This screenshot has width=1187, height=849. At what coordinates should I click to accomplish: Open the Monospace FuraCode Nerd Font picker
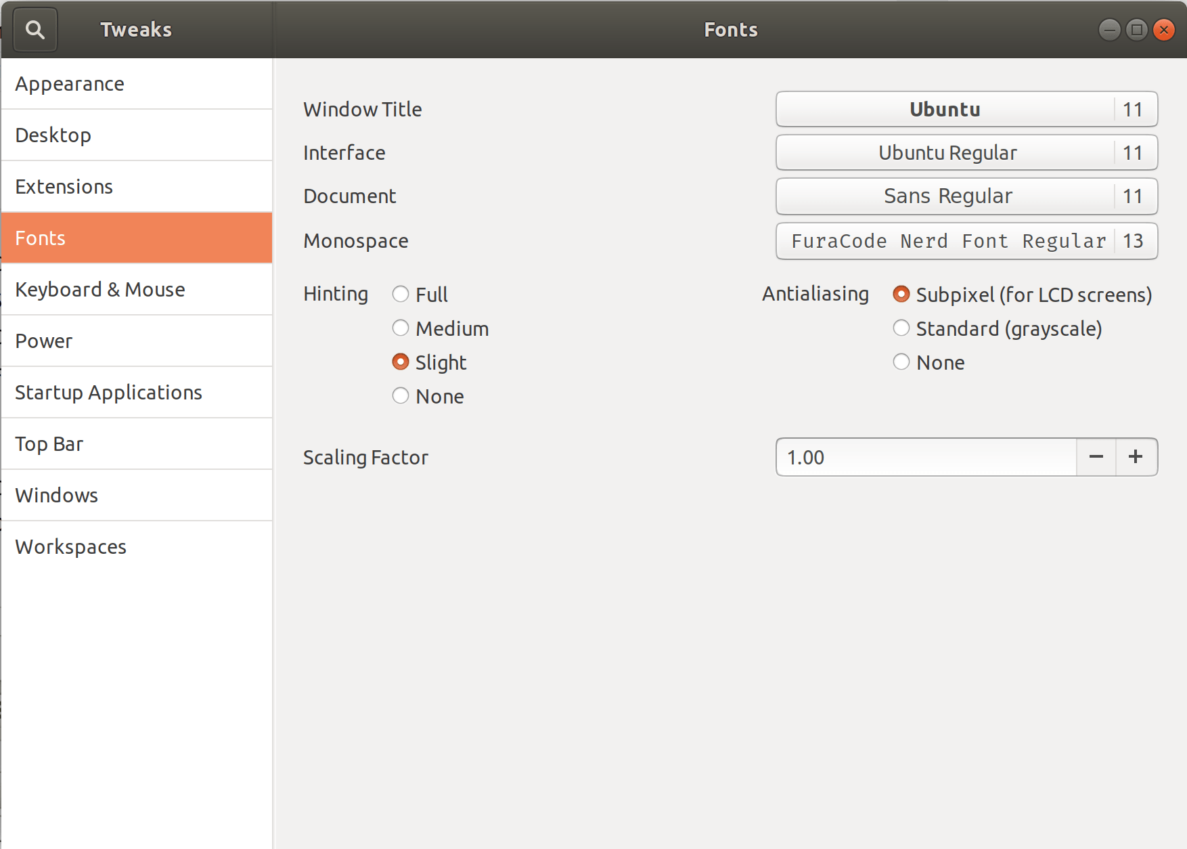[x=966, y=240]
